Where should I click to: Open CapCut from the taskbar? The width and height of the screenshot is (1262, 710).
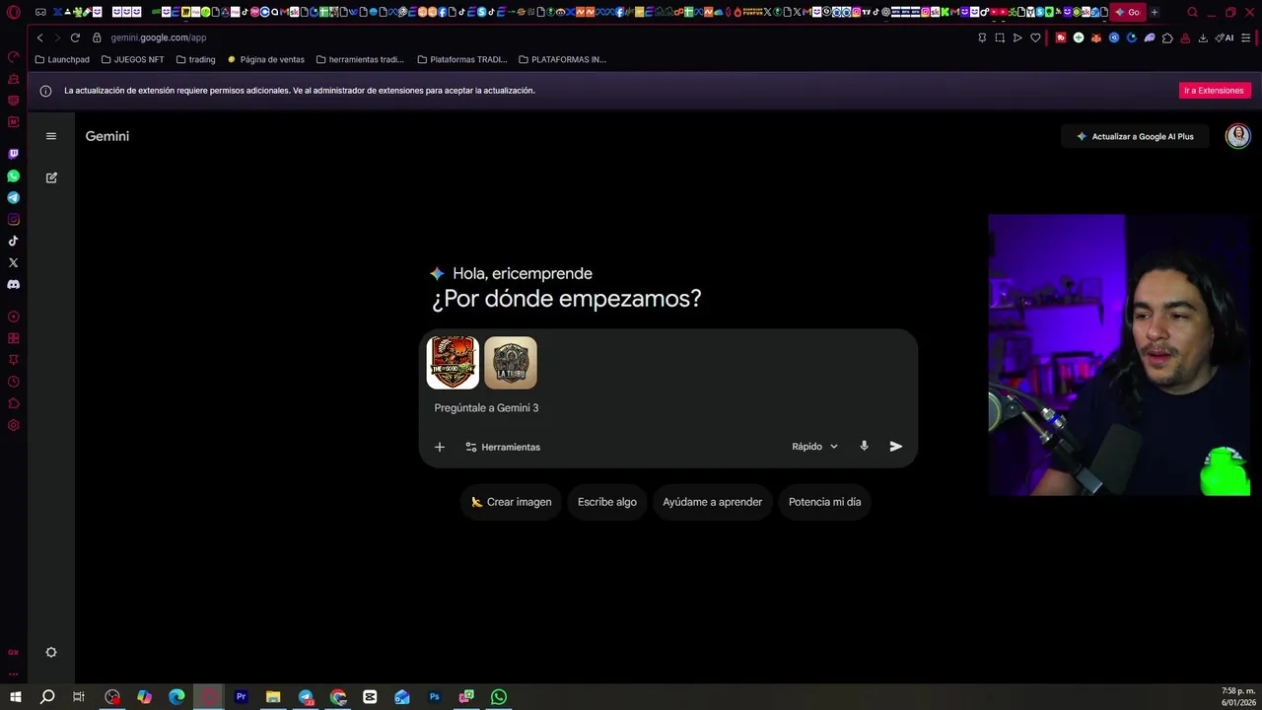370,697
